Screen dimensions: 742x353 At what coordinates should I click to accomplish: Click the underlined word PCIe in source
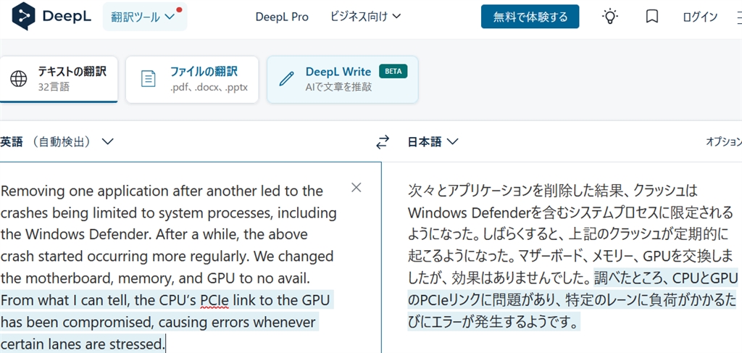(214, 301)
